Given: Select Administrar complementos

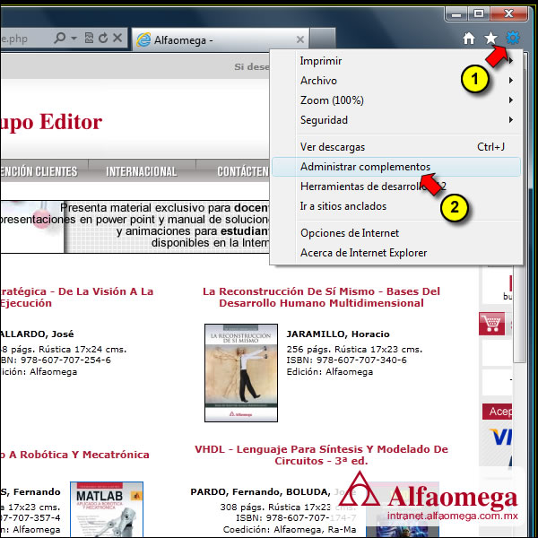Looking at the screenshot, I should pos(396,167).
